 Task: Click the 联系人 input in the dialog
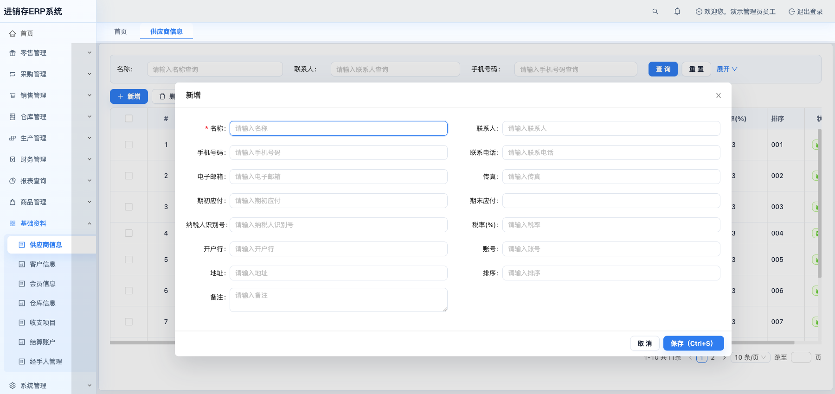tap(611, 128)
